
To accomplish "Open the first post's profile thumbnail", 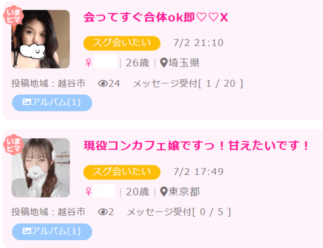I will click(x=41, y=39).
